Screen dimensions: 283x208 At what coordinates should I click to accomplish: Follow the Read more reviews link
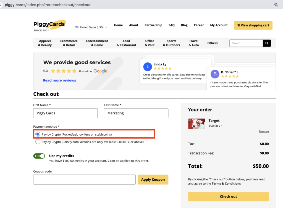(59, 80)
